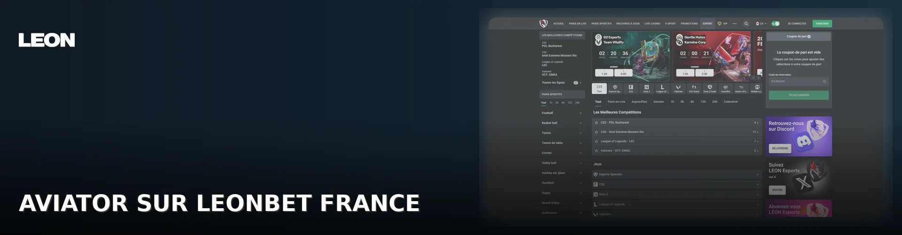Viewport: 902px width, 235px height.
Task: Open the Machines à Sous menu item
Action: pos(628,23)
